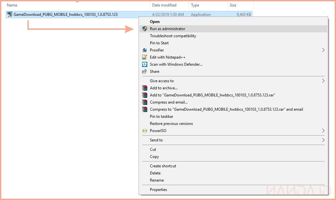
Task: Select Open from the context menu
Action: [155, 22]
